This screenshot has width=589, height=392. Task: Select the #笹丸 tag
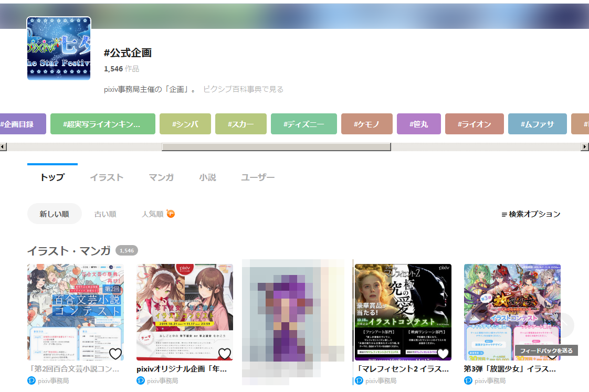(419, 124)
